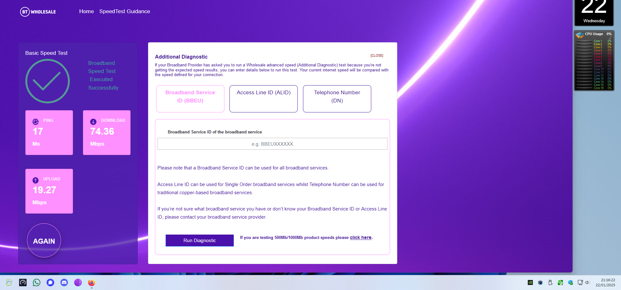Viewport: 621px width, 290px height.
Task: Open WhatsApp from the taskbar
Action: pyautogui.click(x=37, y=282)
